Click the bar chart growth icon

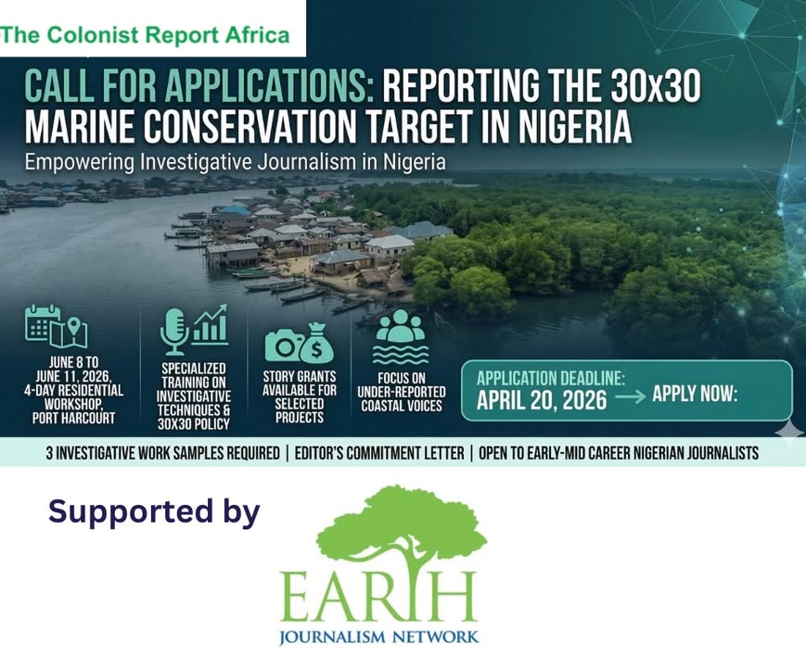coord(211,326)
